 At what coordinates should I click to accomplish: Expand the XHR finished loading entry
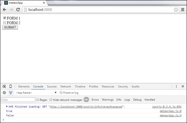tap(7, 106)
